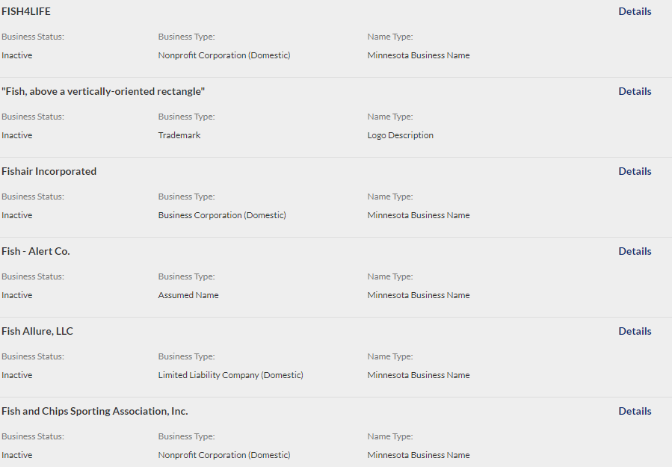
Task: View Details for Fish Allure, LLC
Action: 635,331
